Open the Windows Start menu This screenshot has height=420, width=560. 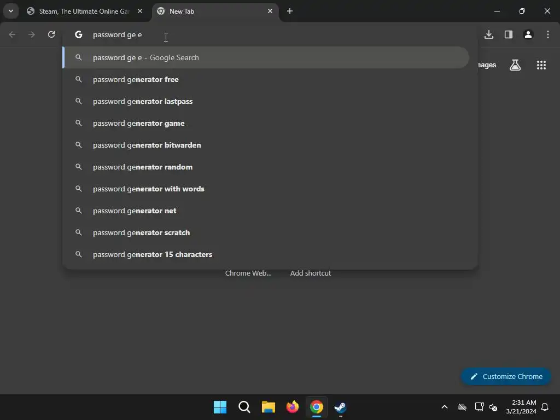[220, 407]
